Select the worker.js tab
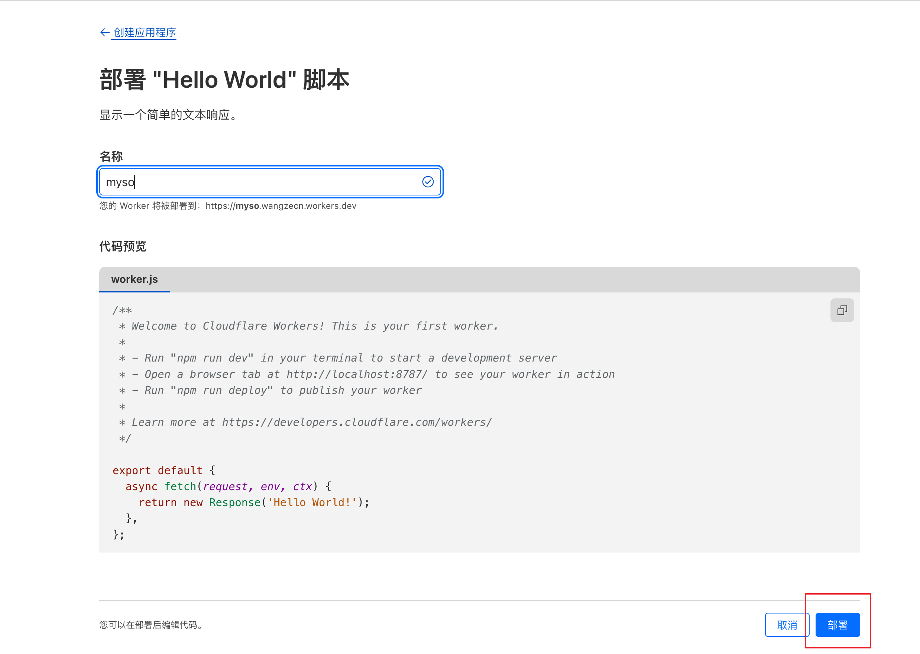 coord(135,279)
